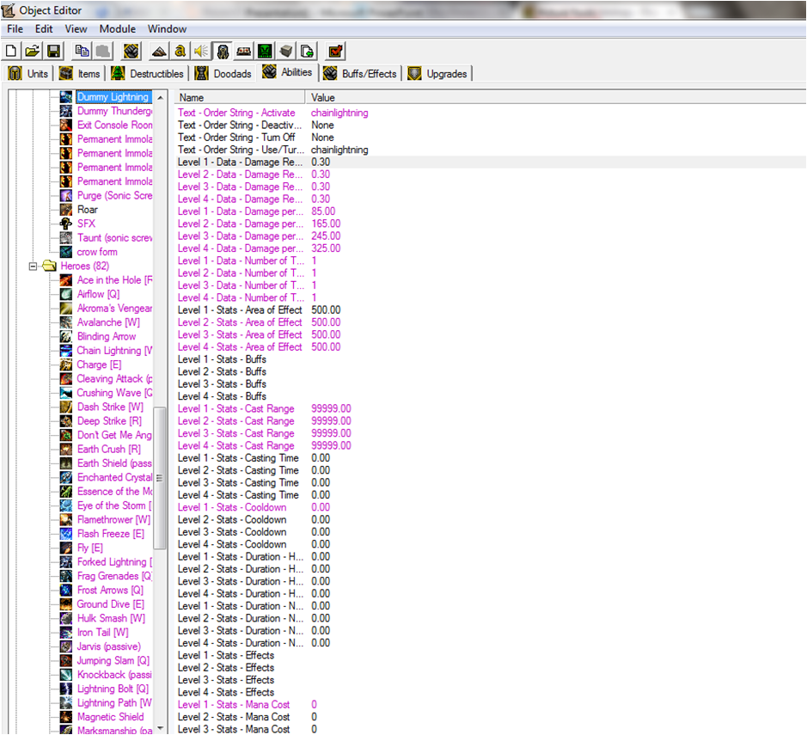Open the Sound Editor speaker icon
807x735 pixels.
[201, 51]
